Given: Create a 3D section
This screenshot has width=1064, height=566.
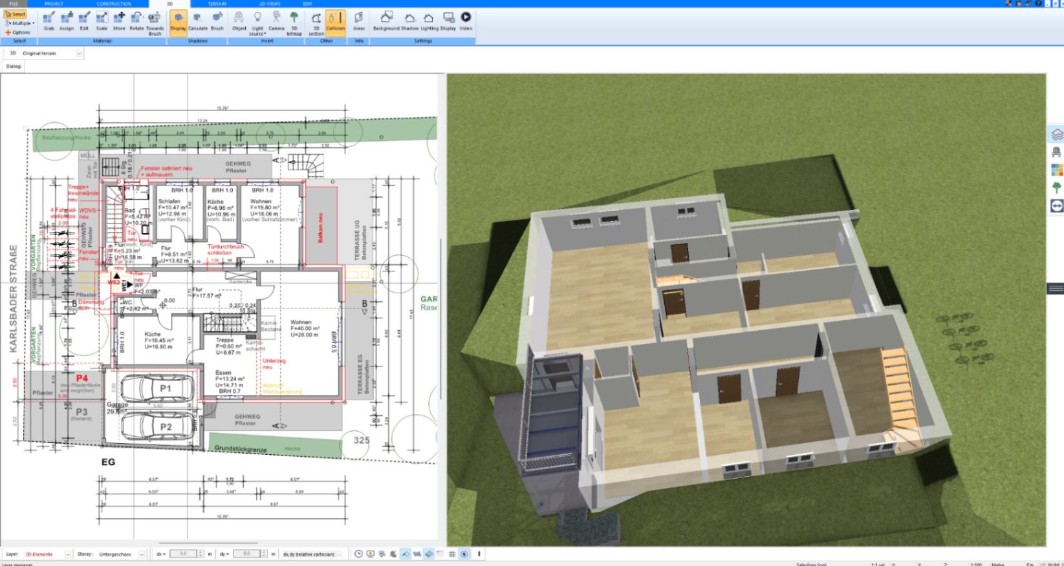Looking at the screenshot, I should [x=316, y=23].
